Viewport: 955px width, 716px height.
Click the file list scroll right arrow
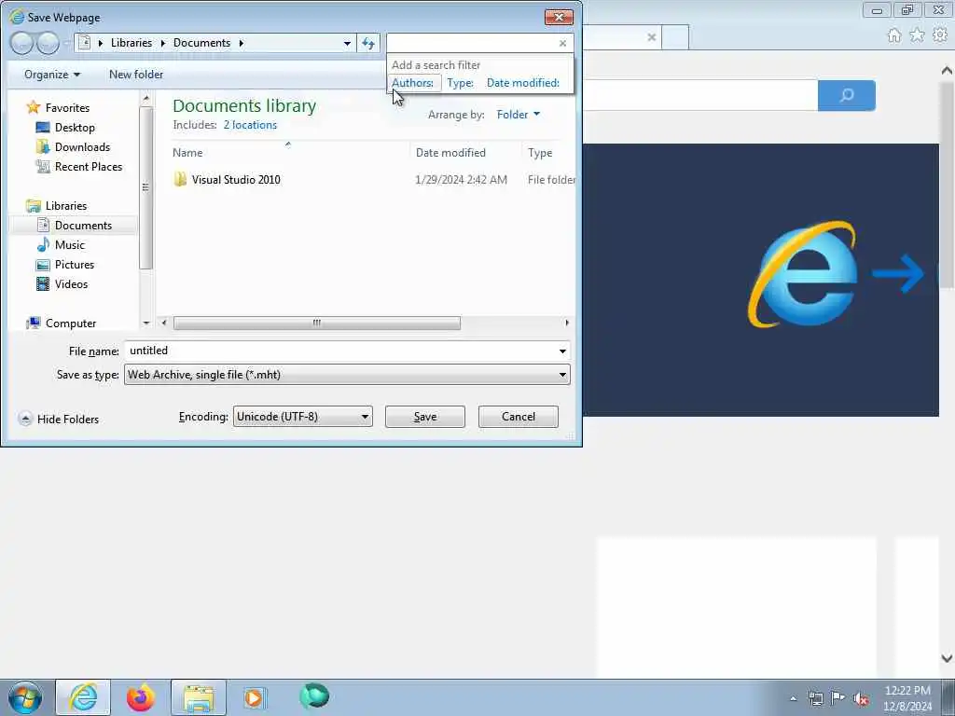click(567, 323)
